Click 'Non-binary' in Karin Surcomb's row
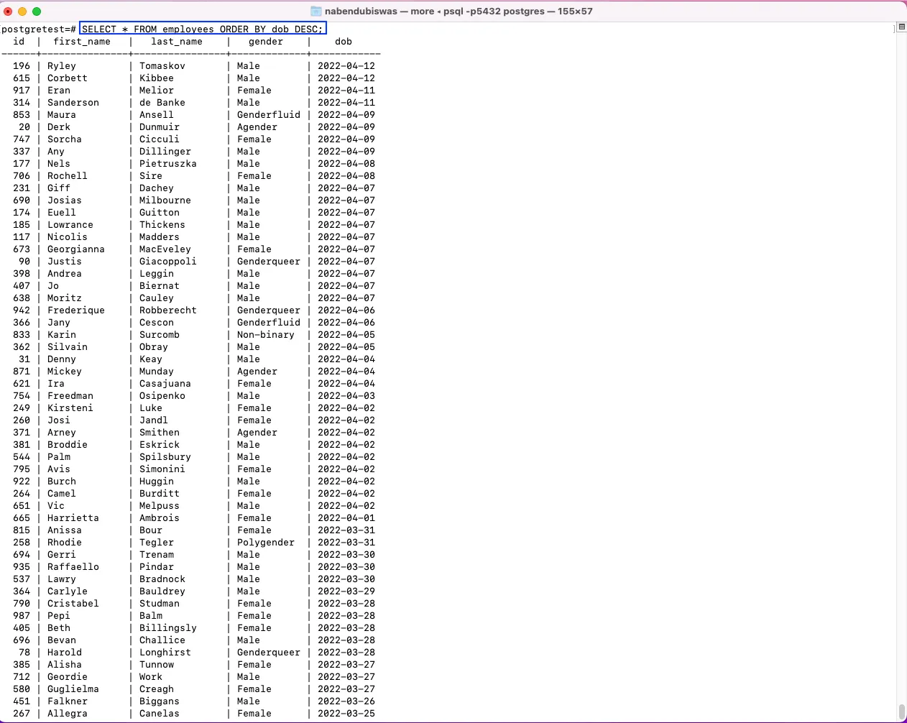907x723 pixels. coord(266,335)
